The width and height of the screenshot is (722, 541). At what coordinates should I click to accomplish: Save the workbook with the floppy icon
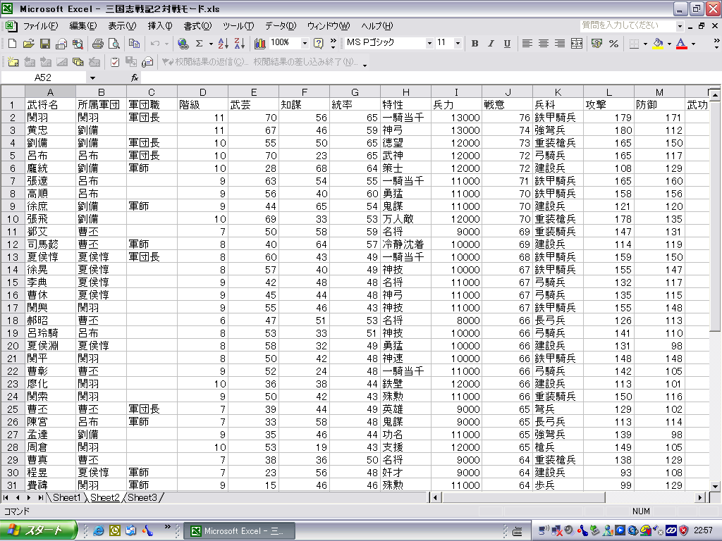click(44, 44)
